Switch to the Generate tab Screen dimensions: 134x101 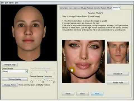(x=63, y=8)
